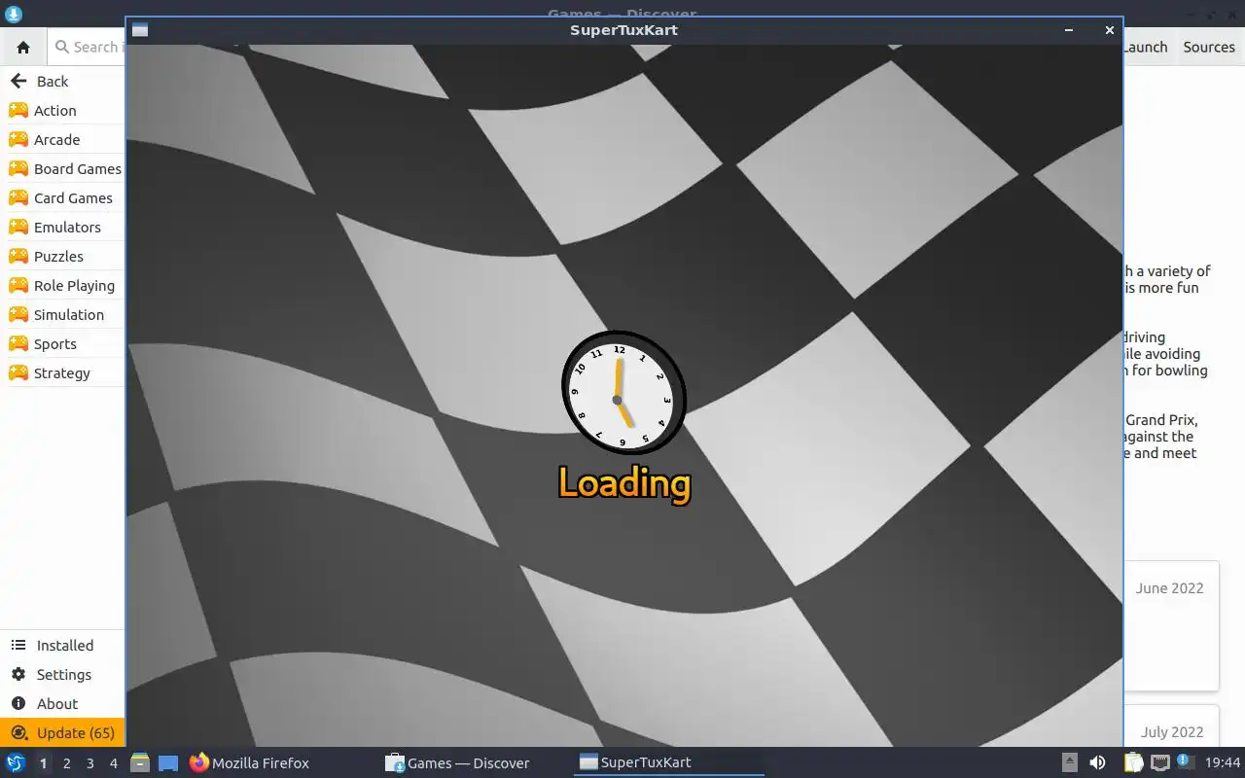
Task: Switch to virtual desktop 1
Action: [x=43, y=763]
